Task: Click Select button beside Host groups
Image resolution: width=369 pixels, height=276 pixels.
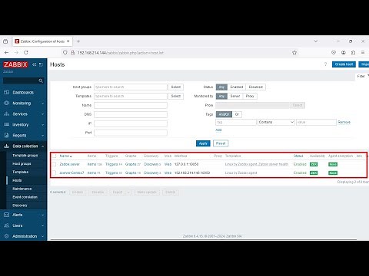Action: pyautogui.click(x=176, y=87)
